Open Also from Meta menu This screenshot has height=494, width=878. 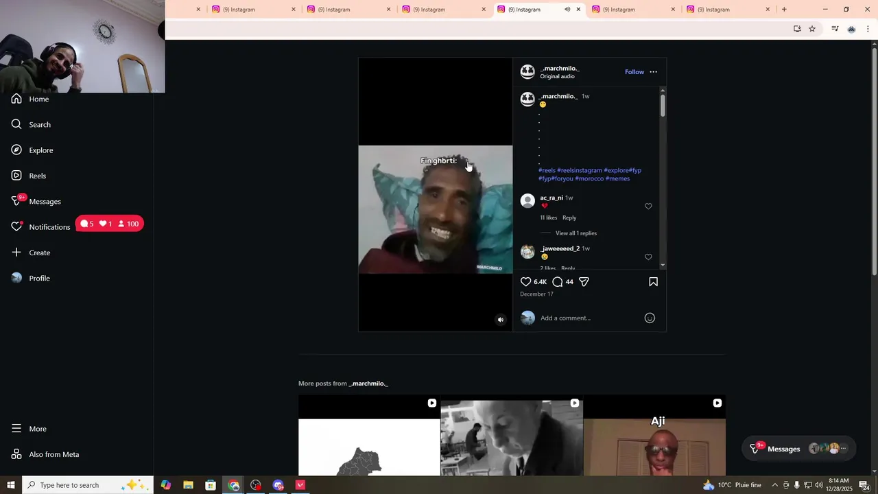pos(45,454)
